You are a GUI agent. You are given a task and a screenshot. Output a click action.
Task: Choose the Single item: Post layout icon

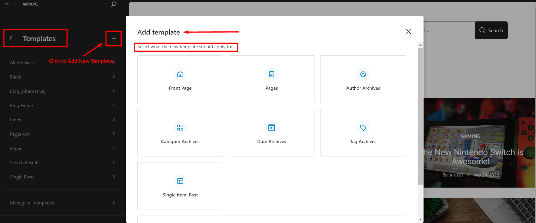coord(180,181)
